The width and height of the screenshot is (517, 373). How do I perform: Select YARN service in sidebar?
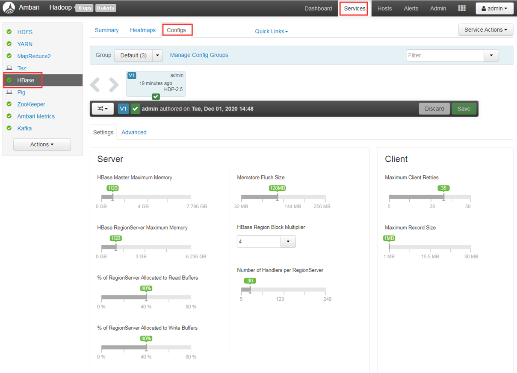[25, 44]
